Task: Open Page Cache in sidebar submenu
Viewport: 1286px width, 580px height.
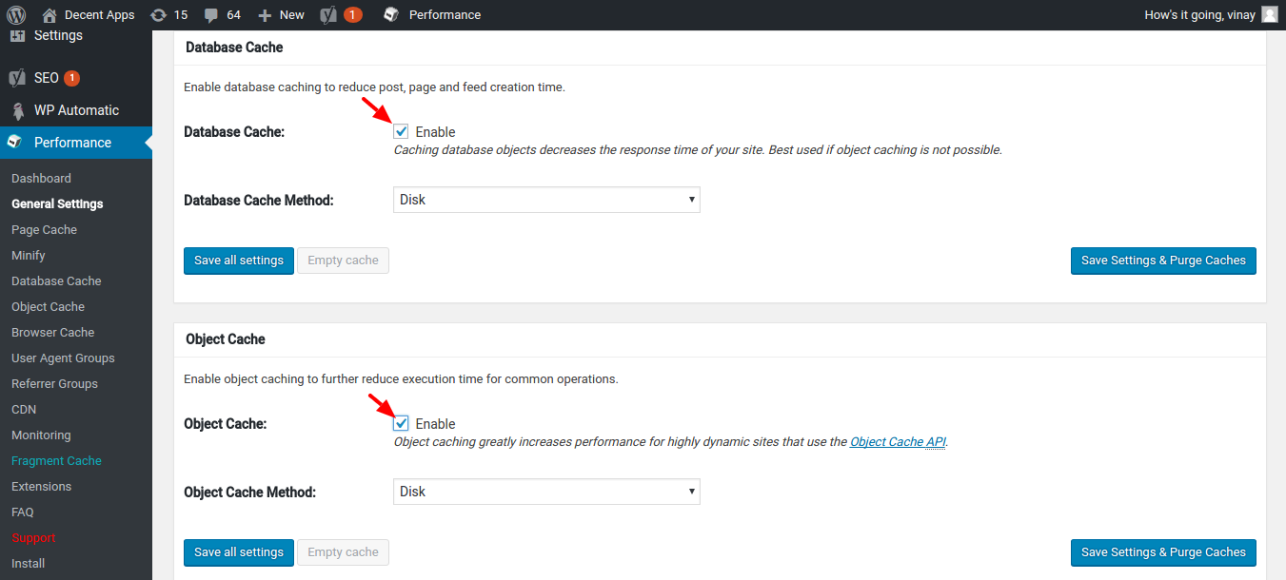Action: click(x=44, y=230)
